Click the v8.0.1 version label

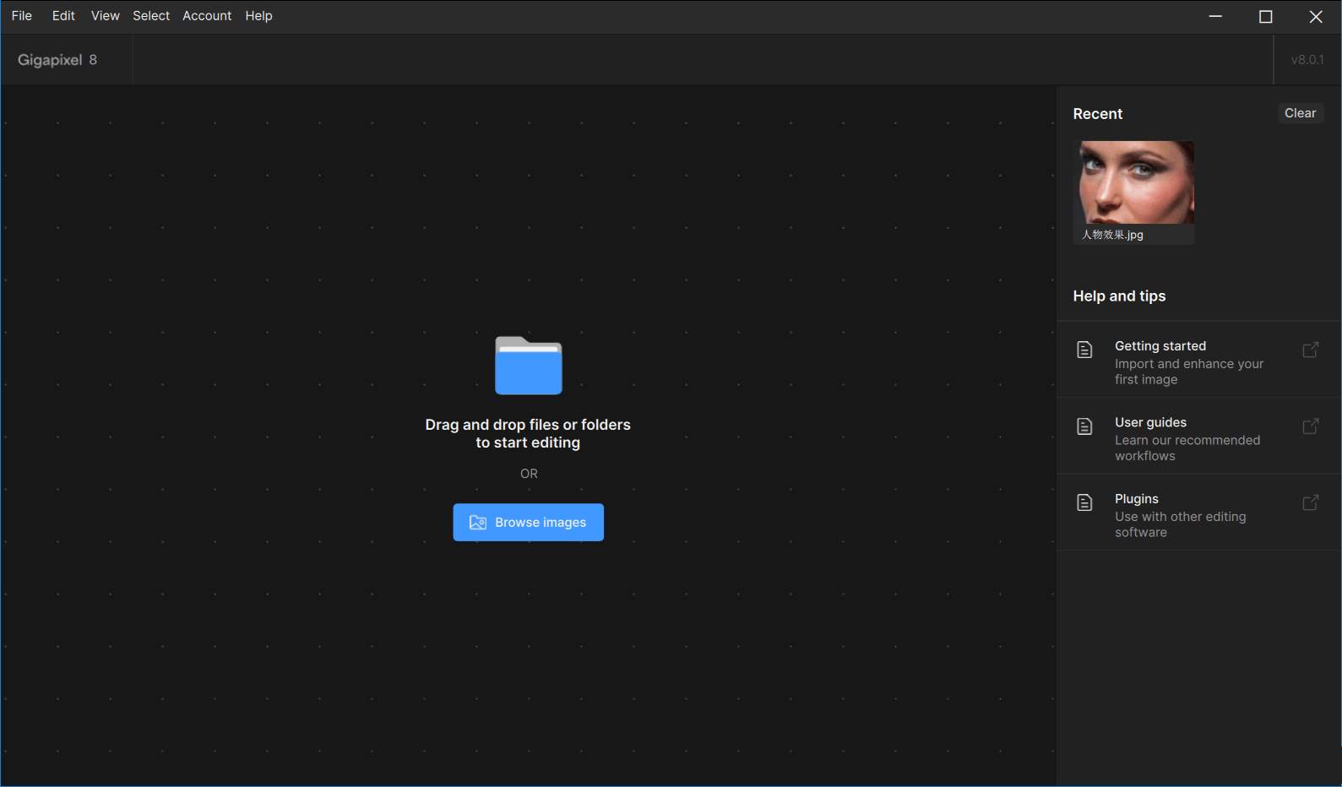pos(1307,60)
